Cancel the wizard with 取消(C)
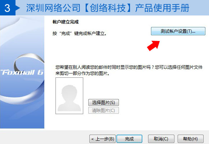The height and width of the screenshot is (144, 209). [x=161, y=139]
